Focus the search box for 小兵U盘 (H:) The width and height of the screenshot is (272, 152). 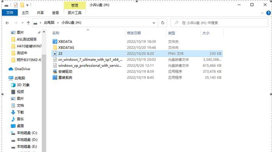(x=219, y=23)
